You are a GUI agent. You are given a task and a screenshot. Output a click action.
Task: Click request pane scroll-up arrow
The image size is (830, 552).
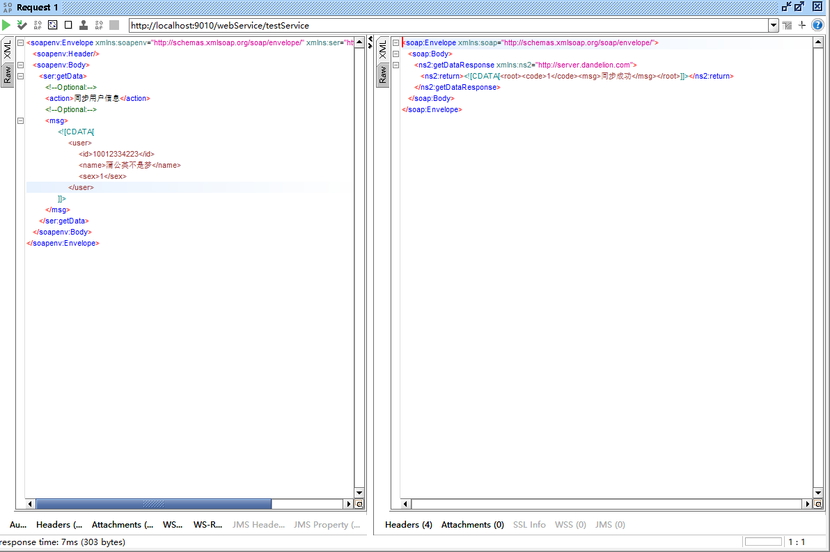(x=359, y=42)
